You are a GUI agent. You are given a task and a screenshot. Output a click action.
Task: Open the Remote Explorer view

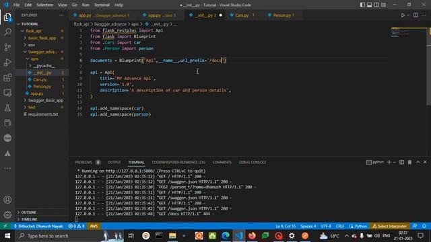coord(7,93)
